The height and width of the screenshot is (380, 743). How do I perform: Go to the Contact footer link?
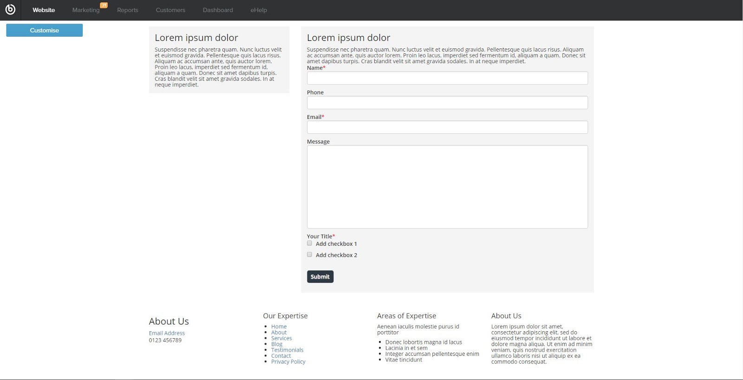(x=281, y=356)
